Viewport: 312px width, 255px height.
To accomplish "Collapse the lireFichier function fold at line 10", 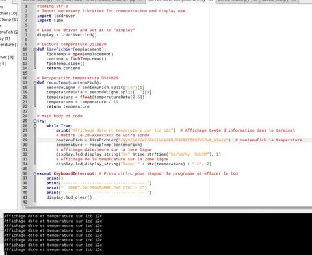I will tap(35, 49).
